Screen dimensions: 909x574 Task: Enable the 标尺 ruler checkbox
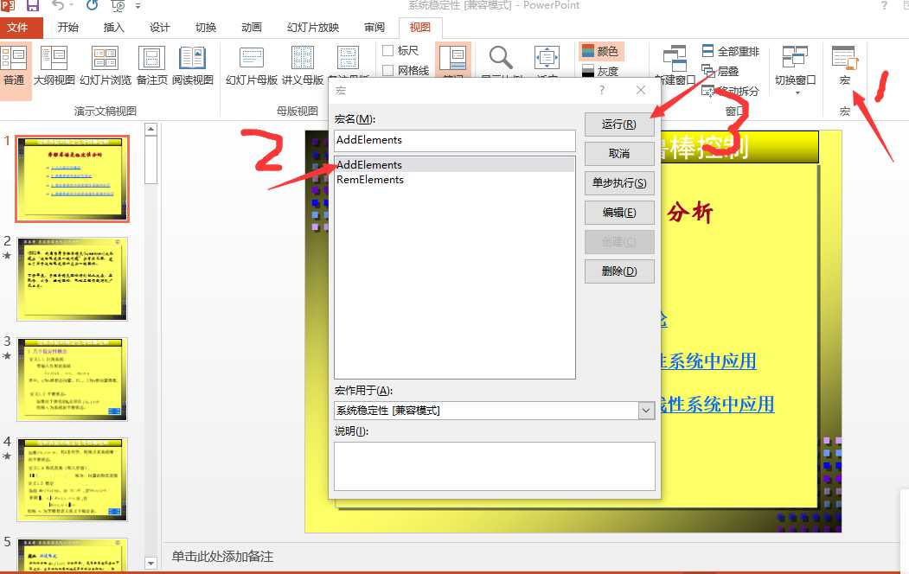[x=388, y=51]
